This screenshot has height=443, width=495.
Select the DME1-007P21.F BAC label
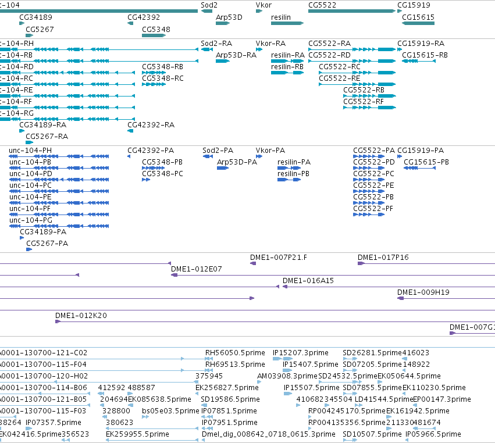[x=279, y=258]
